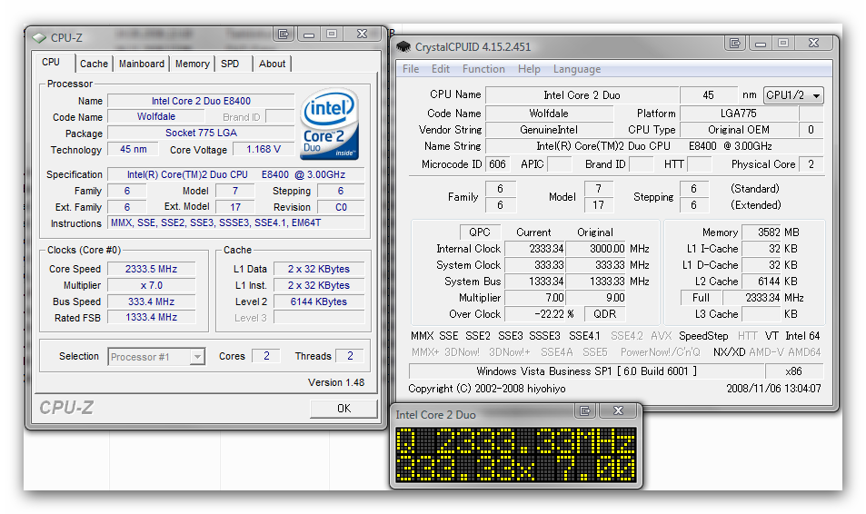Click the Full button near L2 Cache
The width and height of the screenshot is (866, 514).
(x=701, y=298)
